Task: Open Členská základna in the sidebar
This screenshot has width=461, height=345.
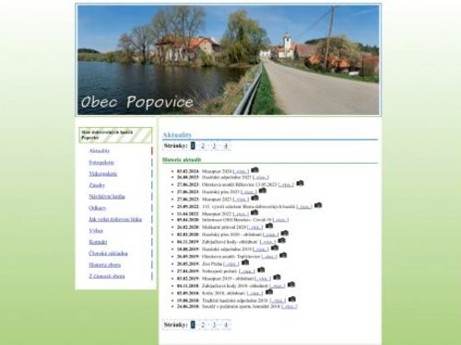Action: coord(108,253)
